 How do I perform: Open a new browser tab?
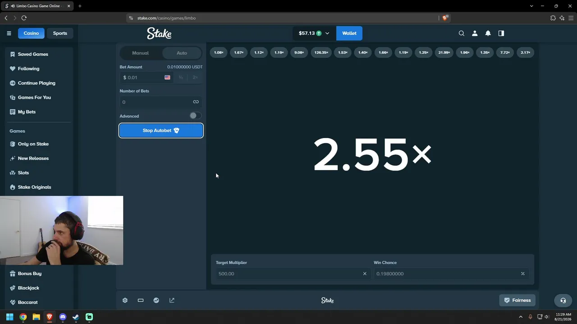tap(80, 6)
